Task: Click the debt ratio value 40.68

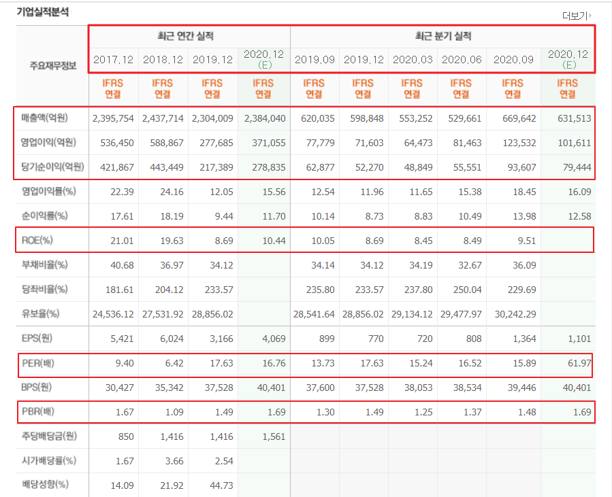Action: tap(122, 265)
